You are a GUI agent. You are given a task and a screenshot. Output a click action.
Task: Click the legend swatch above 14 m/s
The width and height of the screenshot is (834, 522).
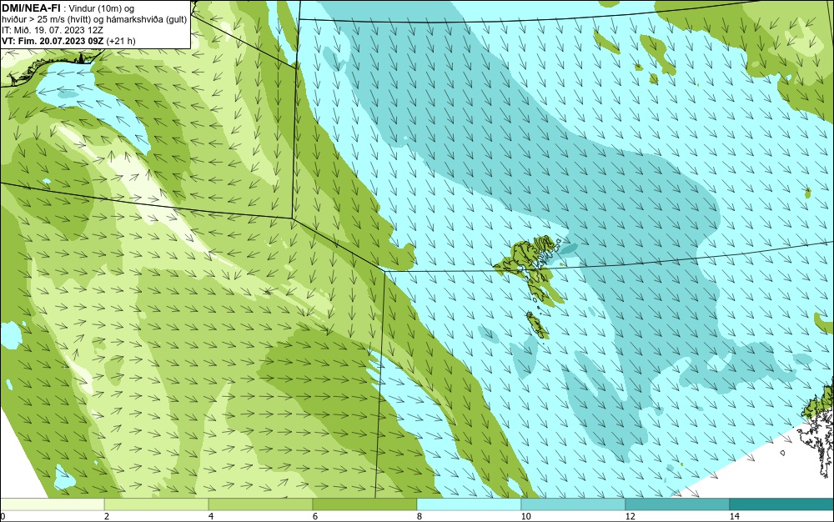click(x=782, y=504)
